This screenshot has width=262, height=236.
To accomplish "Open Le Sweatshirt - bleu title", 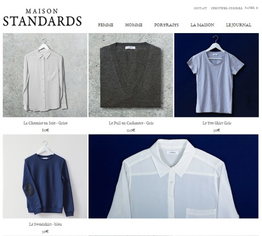I will point(45,224).
